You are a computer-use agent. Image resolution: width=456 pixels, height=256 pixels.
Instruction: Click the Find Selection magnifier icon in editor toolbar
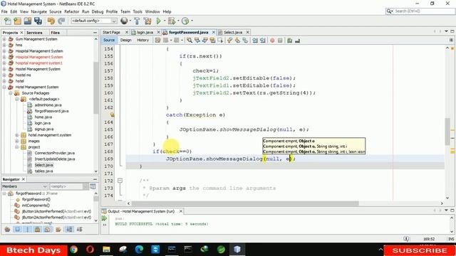(190, 41)
